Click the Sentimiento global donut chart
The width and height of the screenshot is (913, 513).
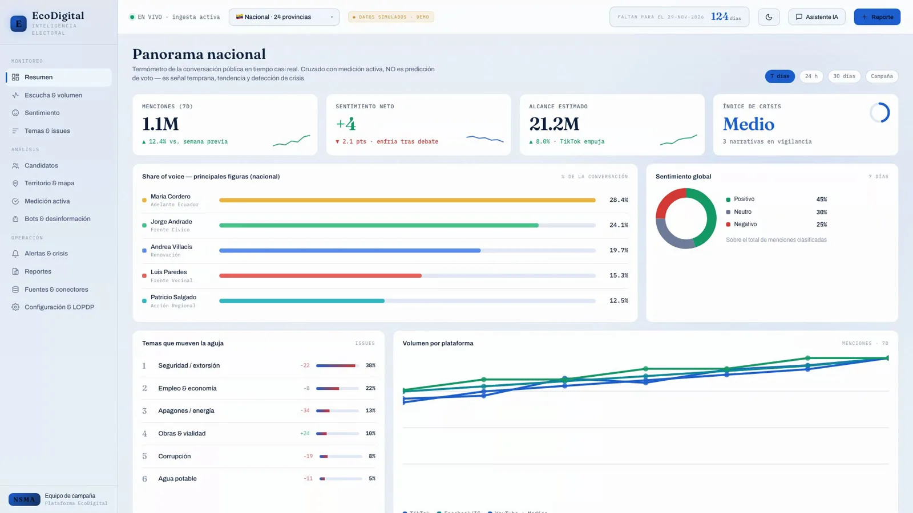point(686,218)
